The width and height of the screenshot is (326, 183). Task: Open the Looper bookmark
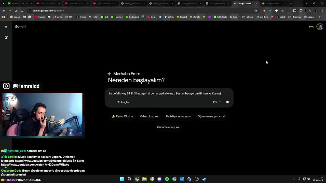(x=309, y=17)
